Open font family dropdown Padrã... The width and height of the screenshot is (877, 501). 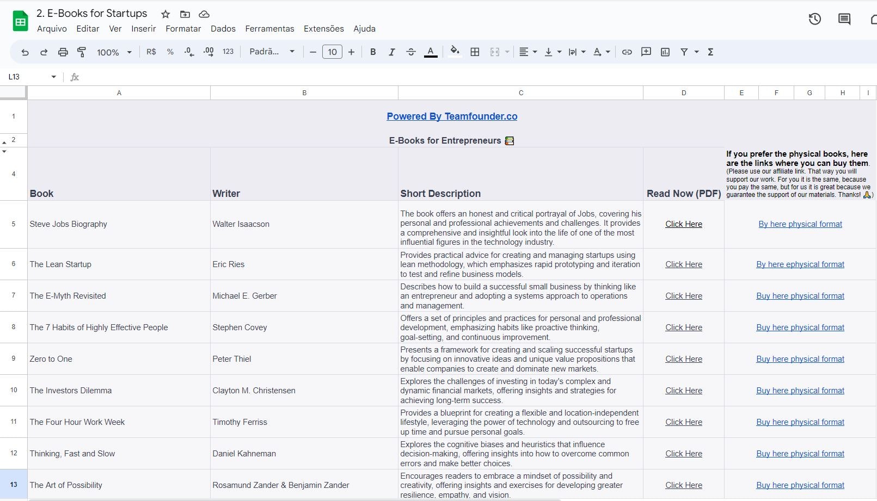pos(272,52)
